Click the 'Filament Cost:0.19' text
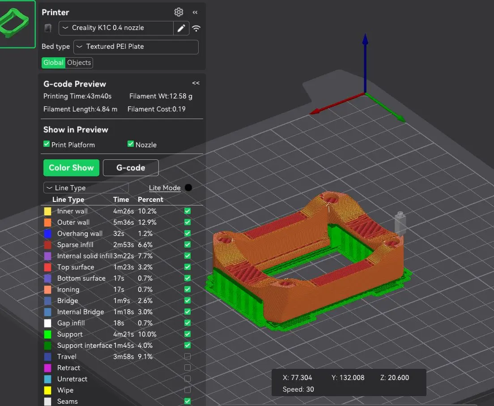 pyautogui.click(x=156, y=109)
